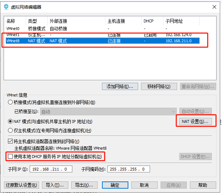Click the 名称 column header
This screenshot has width=222, height=193.
click(16, 21)
